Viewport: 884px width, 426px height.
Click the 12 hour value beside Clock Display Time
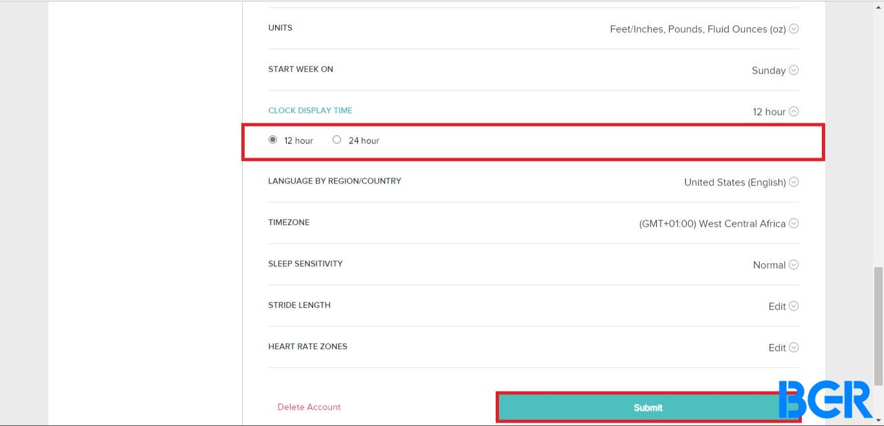point(769,112)
